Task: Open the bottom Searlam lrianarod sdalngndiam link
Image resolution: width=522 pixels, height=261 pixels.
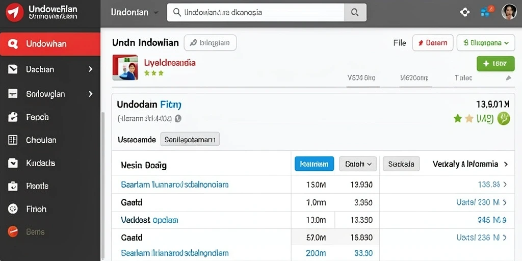Action: (x=175, y=253)
